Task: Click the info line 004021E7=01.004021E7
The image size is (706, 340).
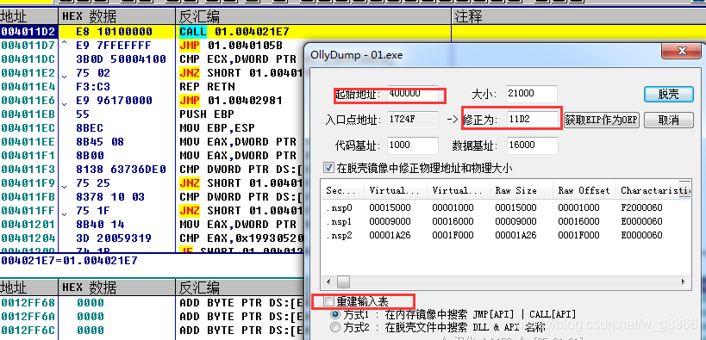Action: point(69,261)
